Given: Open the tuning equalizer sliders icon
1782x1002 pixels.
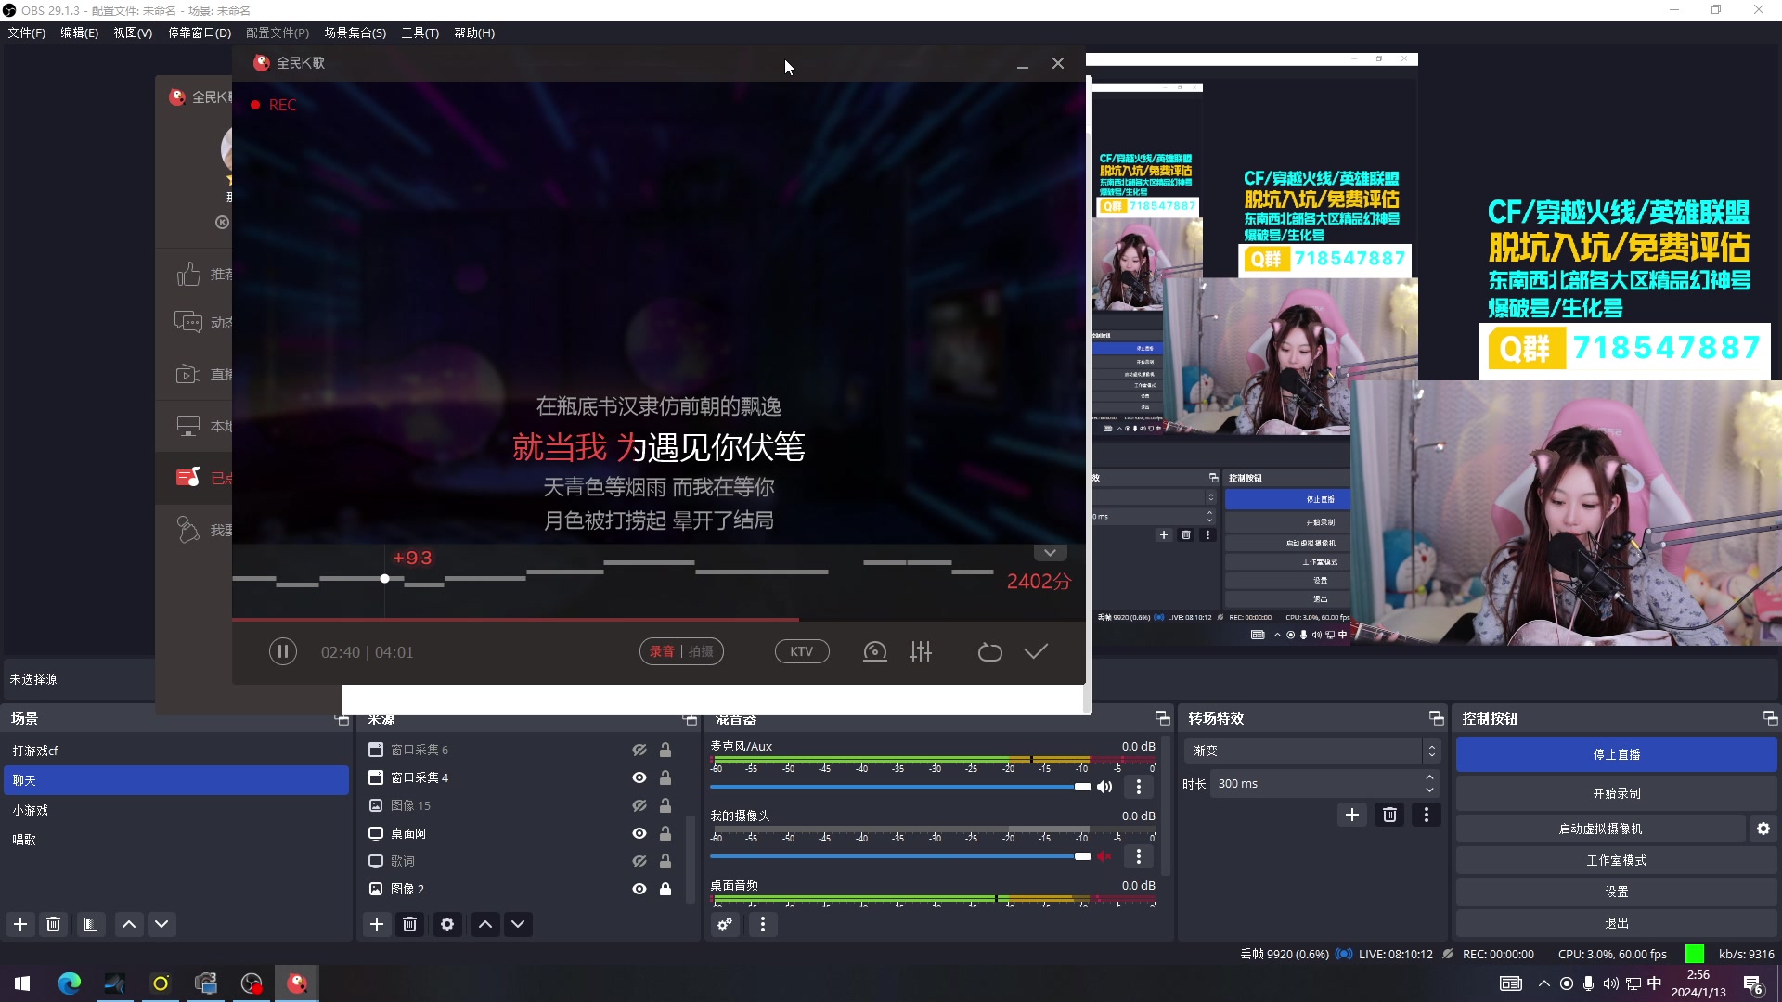Looking at the screenshot, I should (921, 651).
